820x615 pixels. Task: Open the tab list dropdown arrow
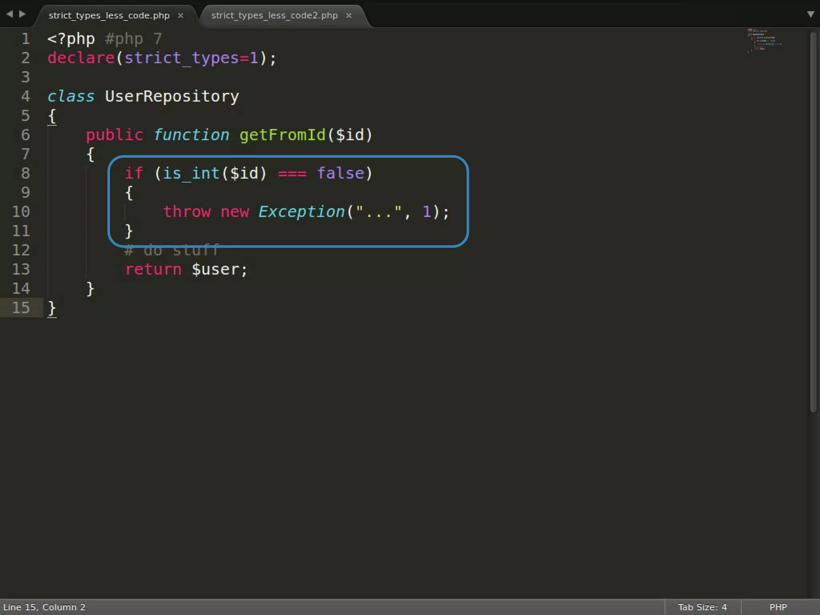[x=810, y=14]
